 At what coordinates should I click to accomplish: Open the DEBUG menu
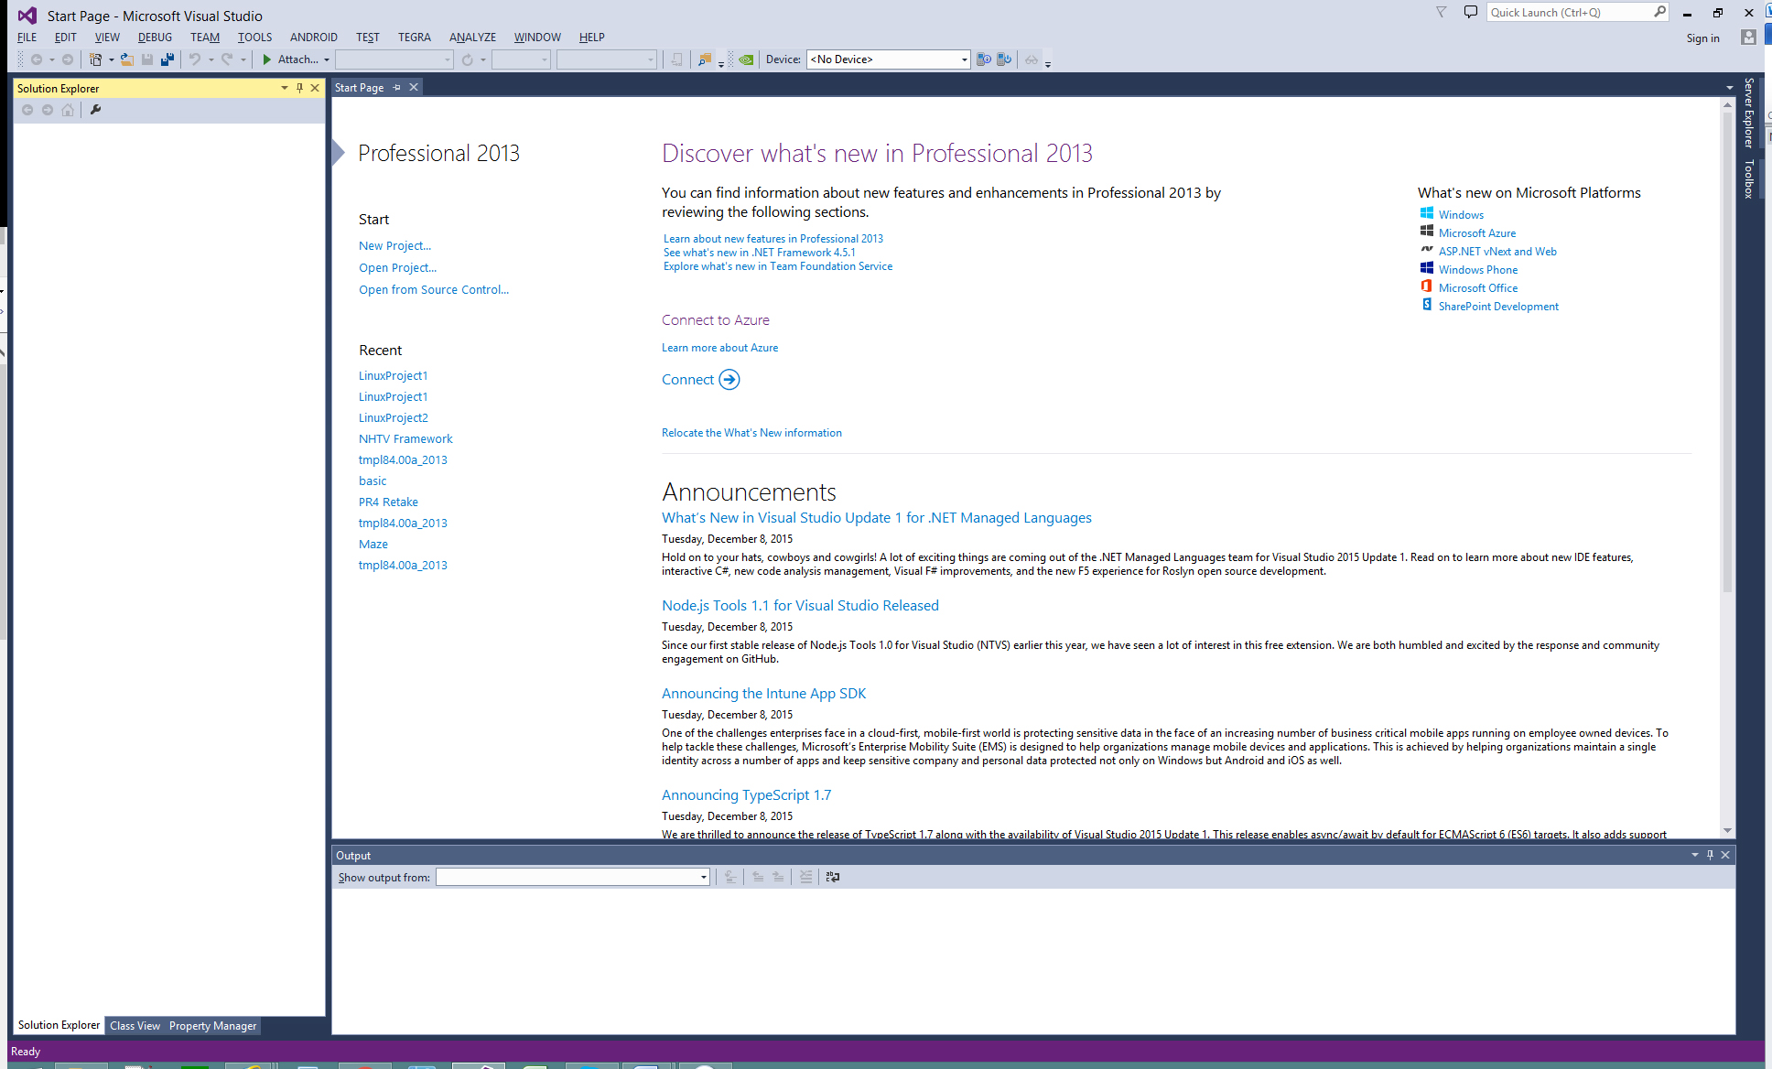click(x=155, y=38)
